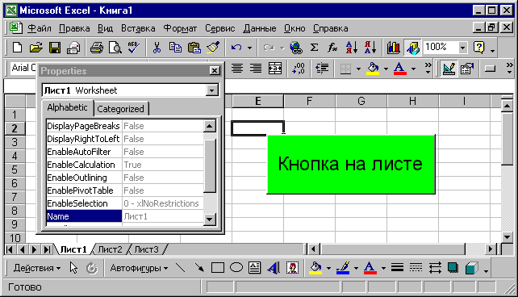This screenshot has height=297, width=518.
Task: Open the Вставка menu
Action: click(138, 28)
